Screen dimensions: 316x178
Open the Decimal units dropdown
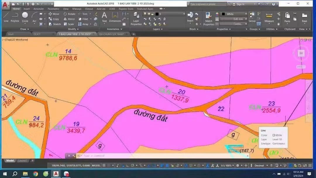pos(261,165)
